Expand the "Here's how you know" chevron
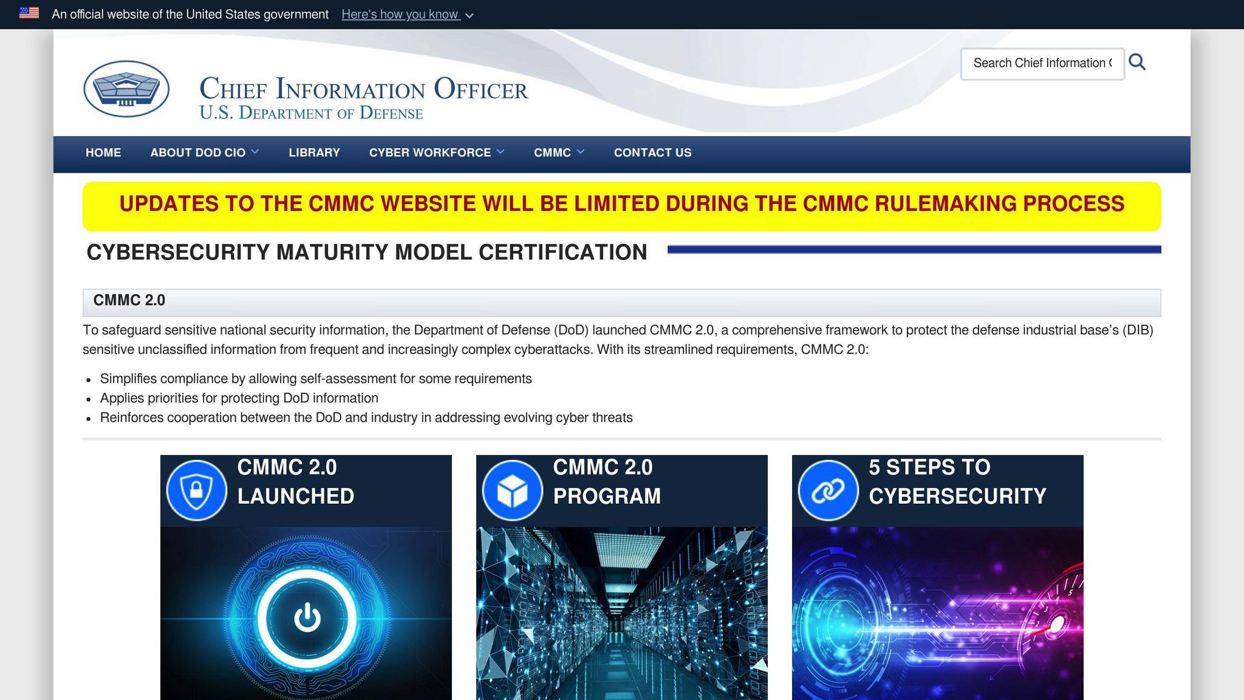1244x700 pixels. (x=469, y=15)
